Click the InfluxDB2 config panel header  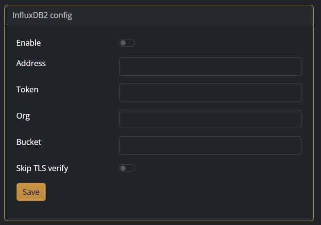(42, 15)
